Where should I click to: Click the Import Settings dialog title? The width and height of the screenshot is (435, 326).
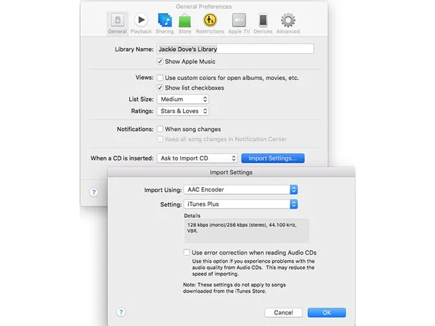(231, 172)
